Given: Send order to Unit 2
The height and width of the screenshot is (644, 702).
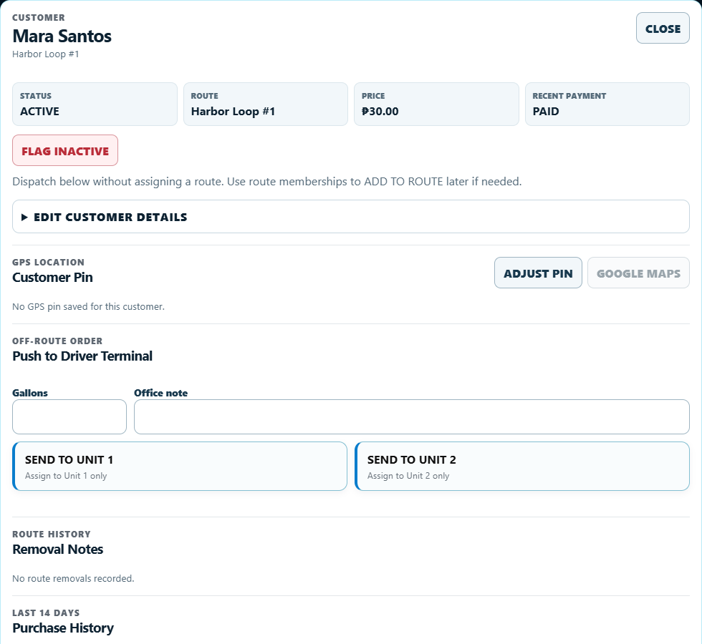Looking at the screenshot, I should tap(522, 466).
